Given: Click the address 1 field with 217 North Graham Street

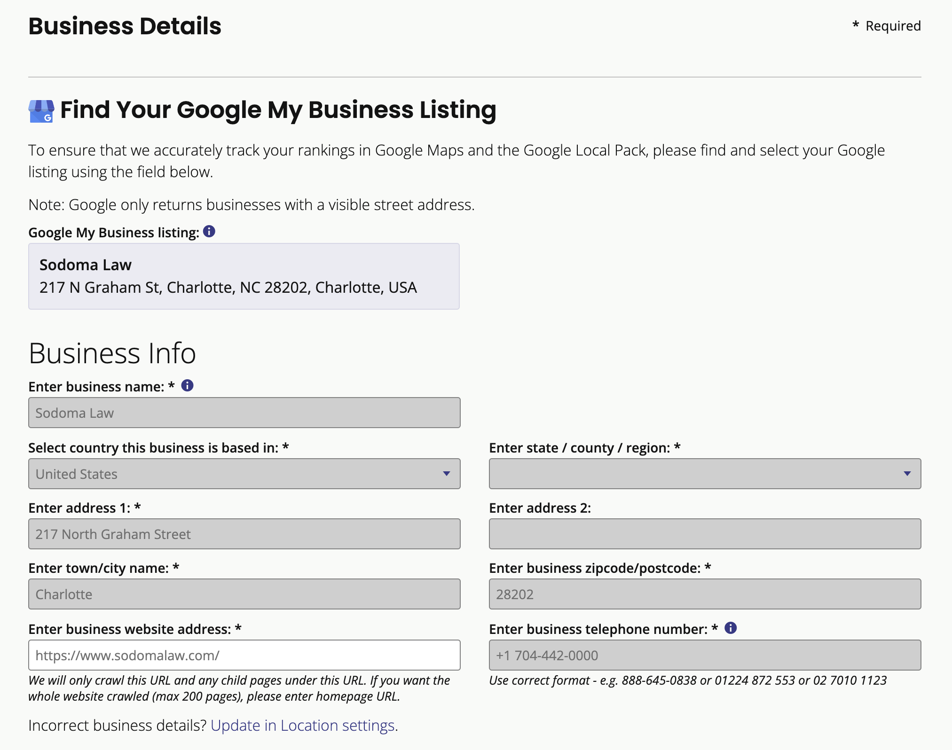Looking at the screenshot, I should click(x=244, y=534).
